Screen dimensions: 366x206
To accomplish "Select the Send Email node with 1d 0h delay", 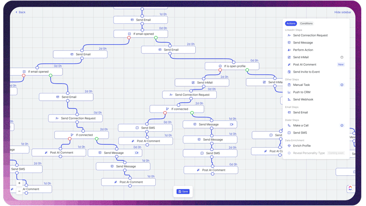I will coord(140,20).
